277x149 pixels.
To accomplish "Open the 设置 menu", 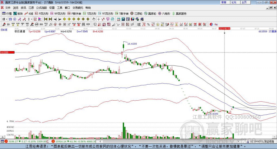I will pos(52,8).
